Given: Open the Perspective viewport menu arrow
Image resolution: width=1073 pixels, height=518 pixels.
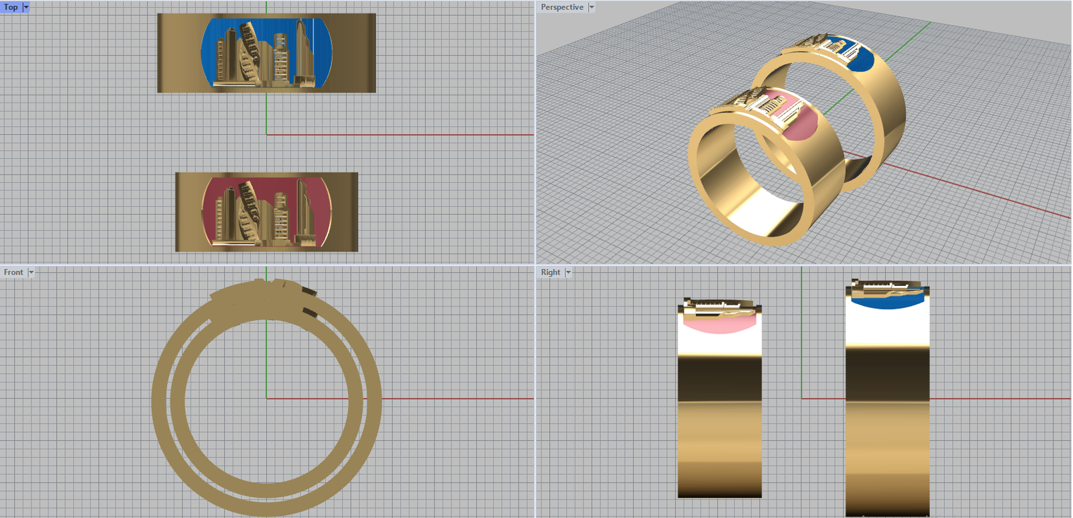Looking at the screenshot, I should coord(591,7).
